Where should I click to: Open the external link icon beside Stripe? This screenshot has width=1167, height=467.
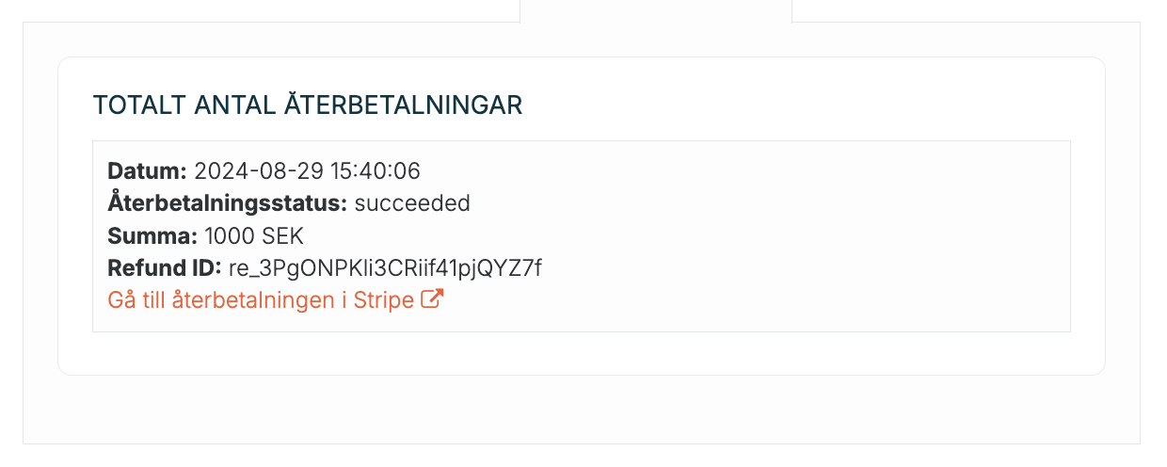click(x=432, y=300)
